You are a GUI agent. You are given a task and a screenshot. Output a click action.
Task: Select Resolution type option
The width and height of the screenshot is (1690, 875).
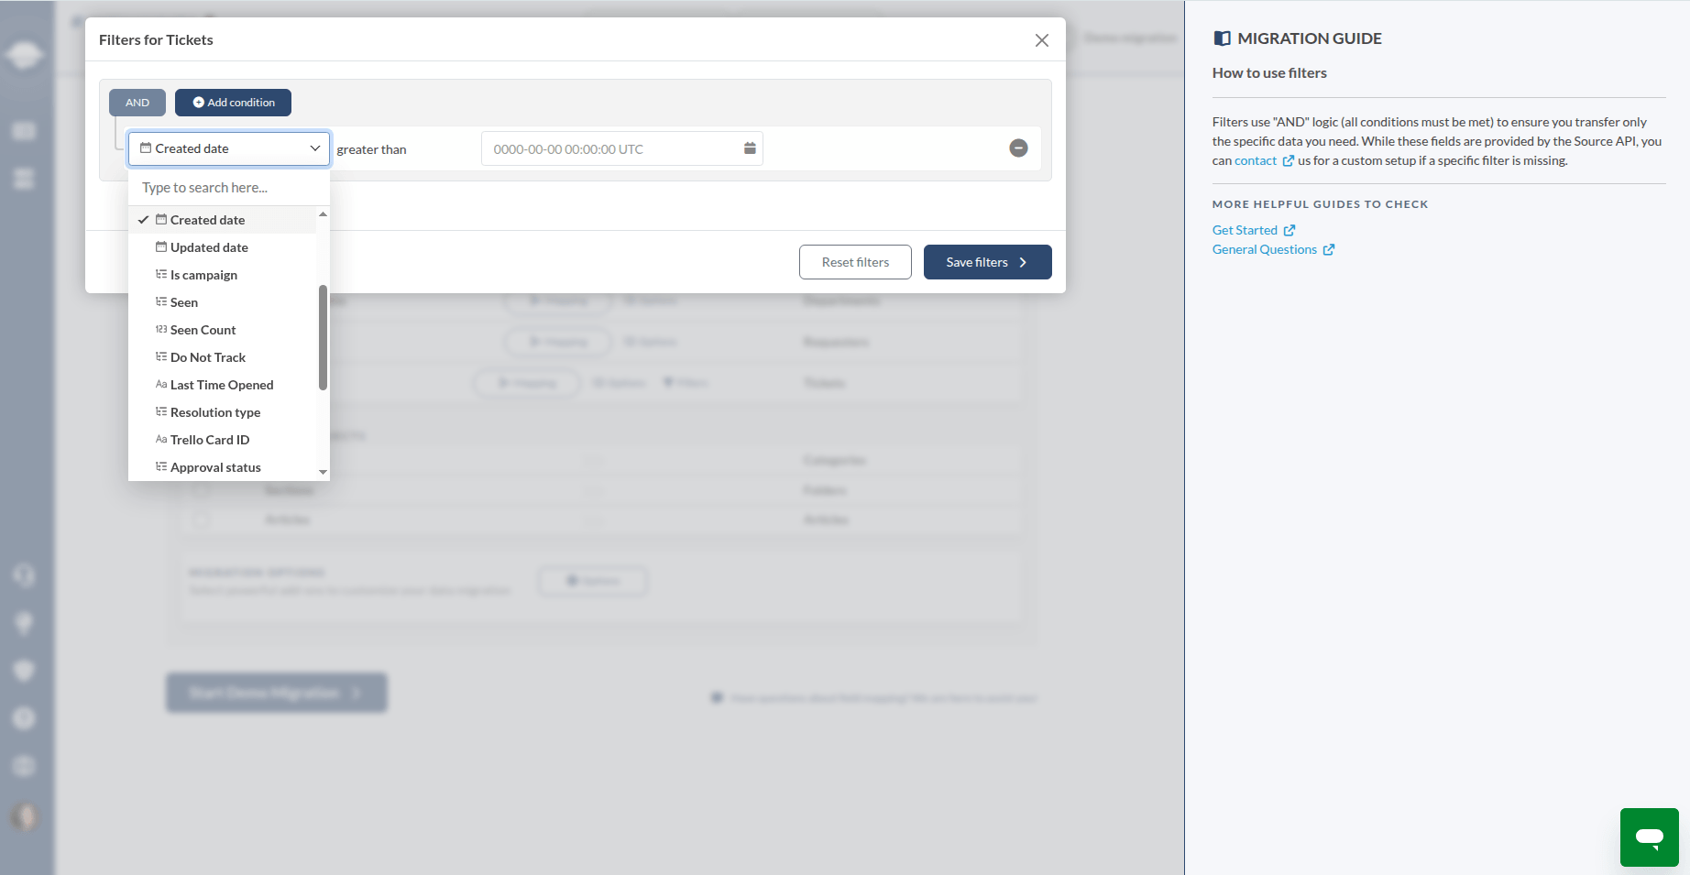(x=223, y=412)
